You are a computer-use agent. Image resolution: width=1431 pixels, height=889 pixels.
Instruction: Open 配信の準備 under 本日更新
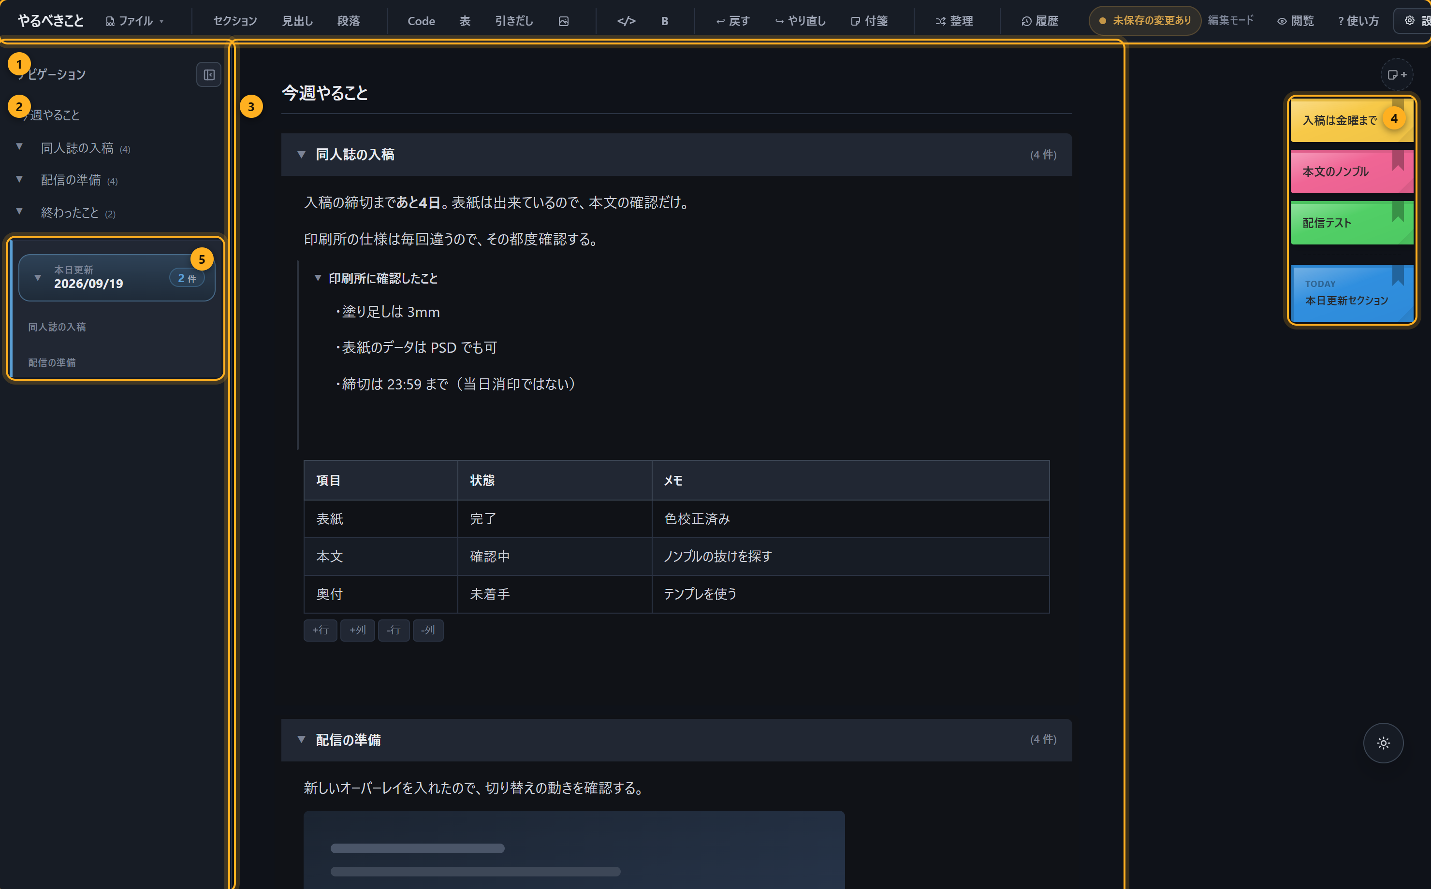coord(52,362)
